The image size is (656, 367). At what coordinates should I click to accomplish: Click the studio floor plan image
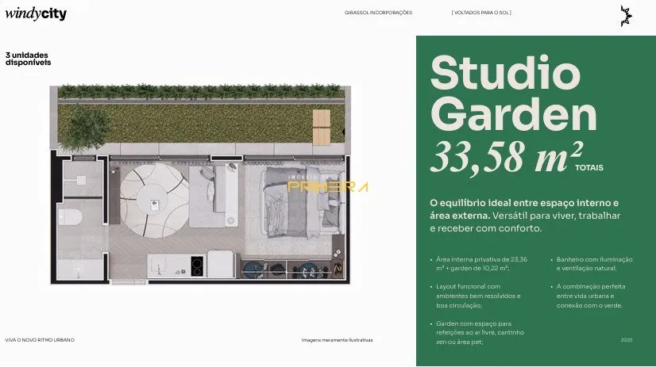point(200,185)
